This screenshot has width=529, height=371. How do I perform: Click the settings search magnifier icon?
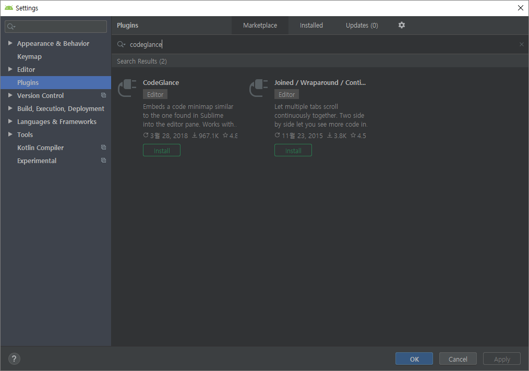click(x=11, y=27)
